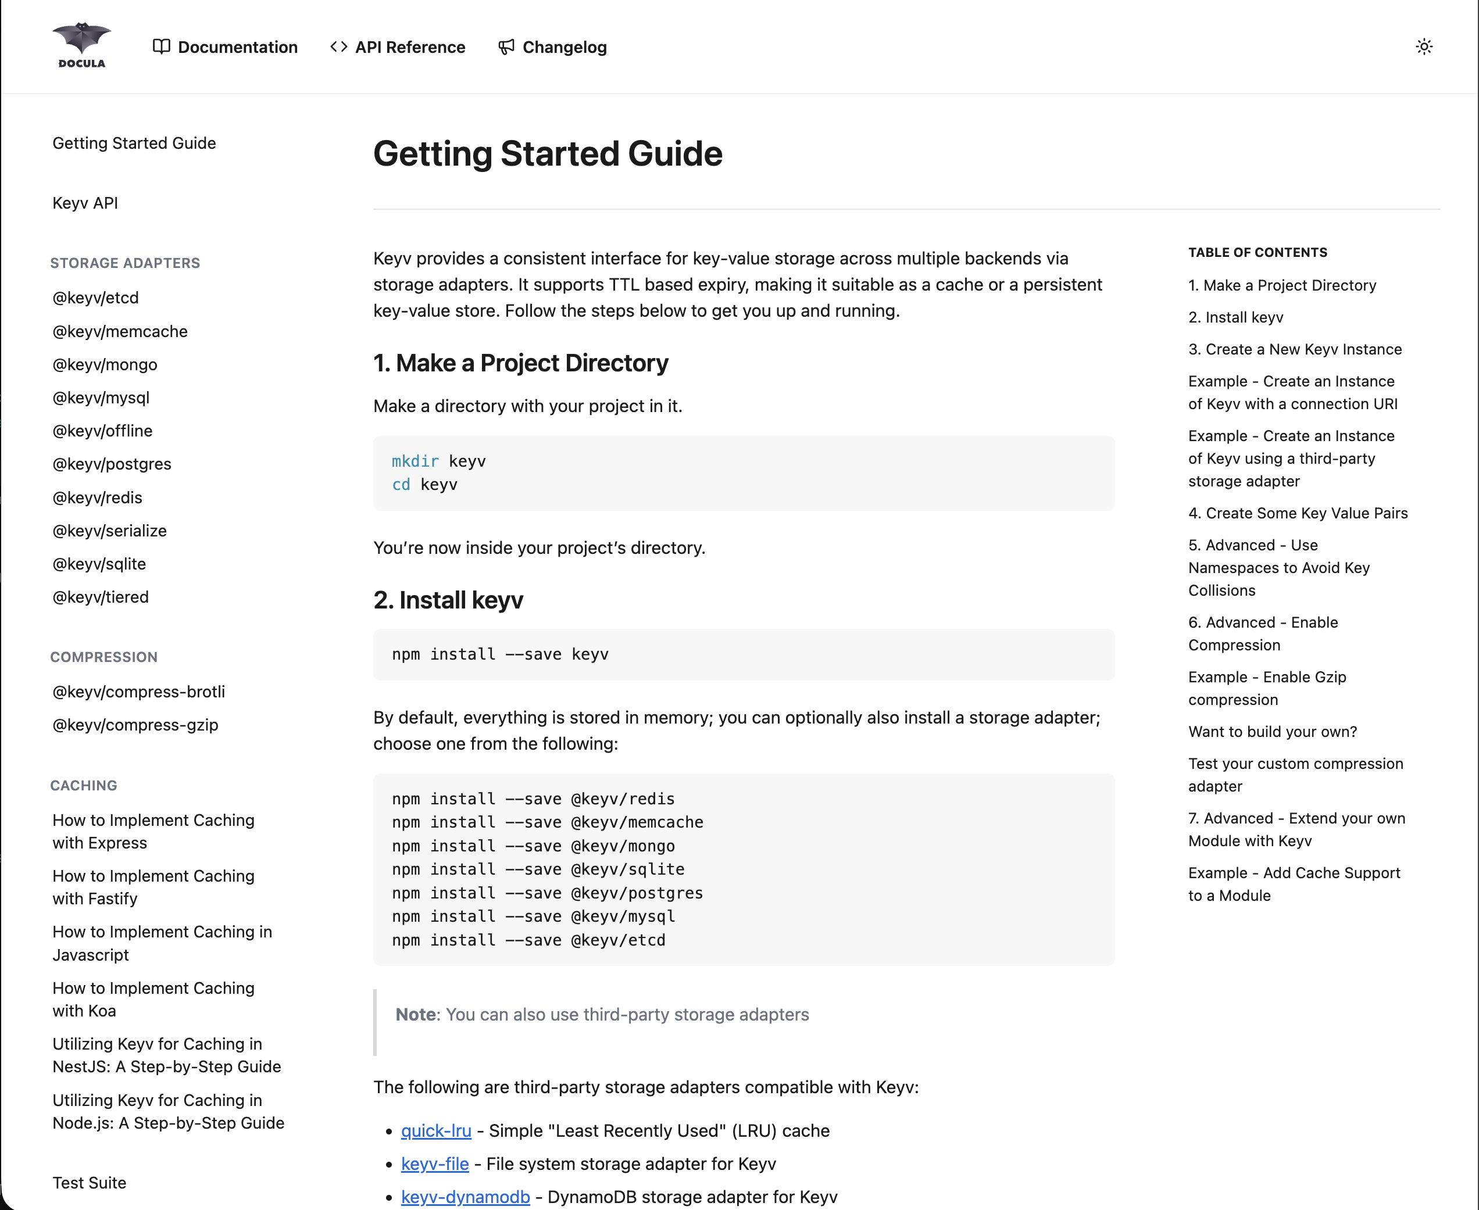Open the Keyv API sidebar entry

coord(85,203)
